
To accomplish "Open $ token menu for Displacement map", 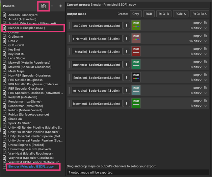I will pyautogui.click(x=126, y=104).
